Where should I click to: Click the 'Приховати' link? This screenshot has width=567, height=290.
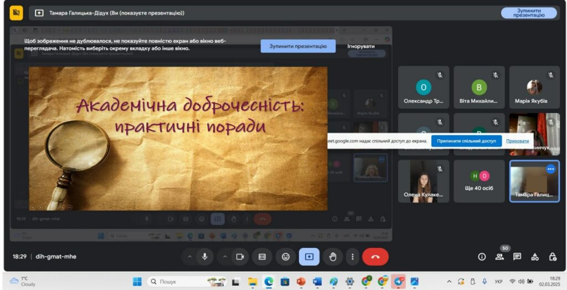[x=517, y=141]
